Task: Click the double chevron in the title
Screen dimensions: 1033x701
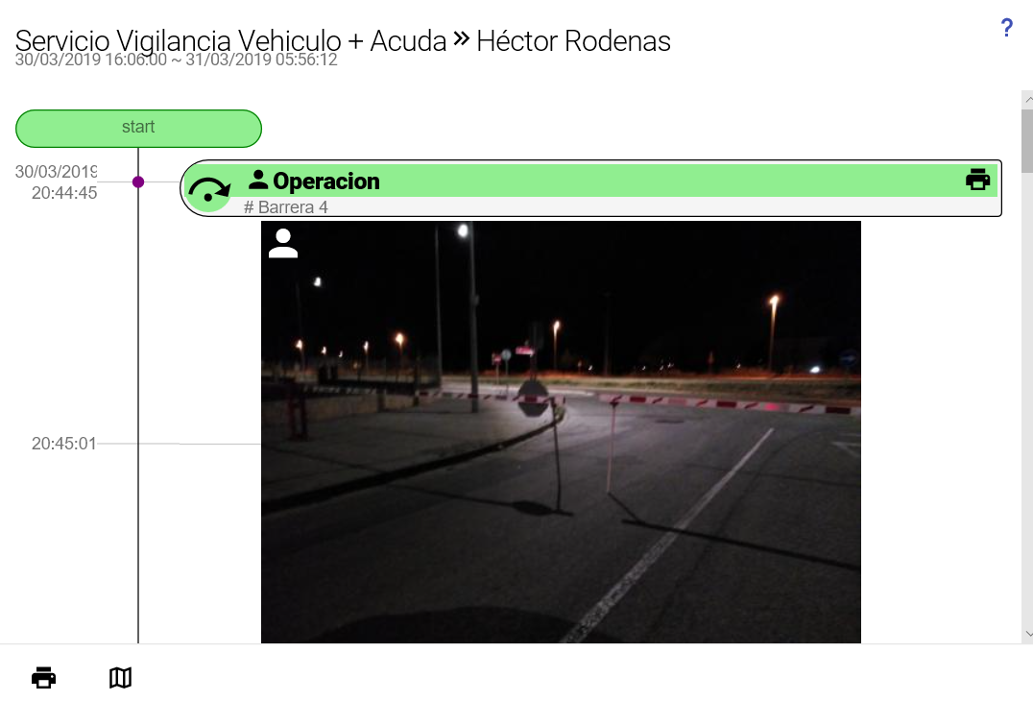Action: pyautogui.click(x=461, y=38)
